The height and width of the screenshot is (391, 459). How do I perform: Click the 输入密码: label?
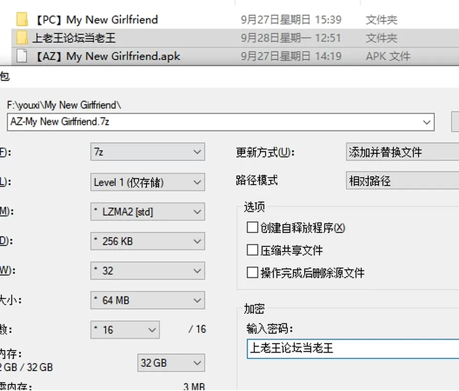click(x=270, y=329)
